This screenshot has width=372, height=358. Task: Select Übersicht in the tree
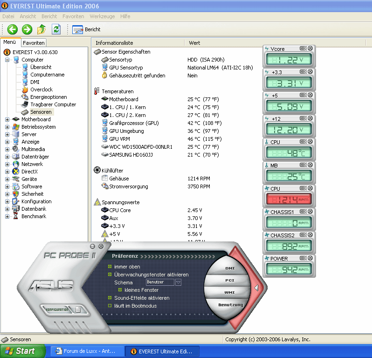41,67
